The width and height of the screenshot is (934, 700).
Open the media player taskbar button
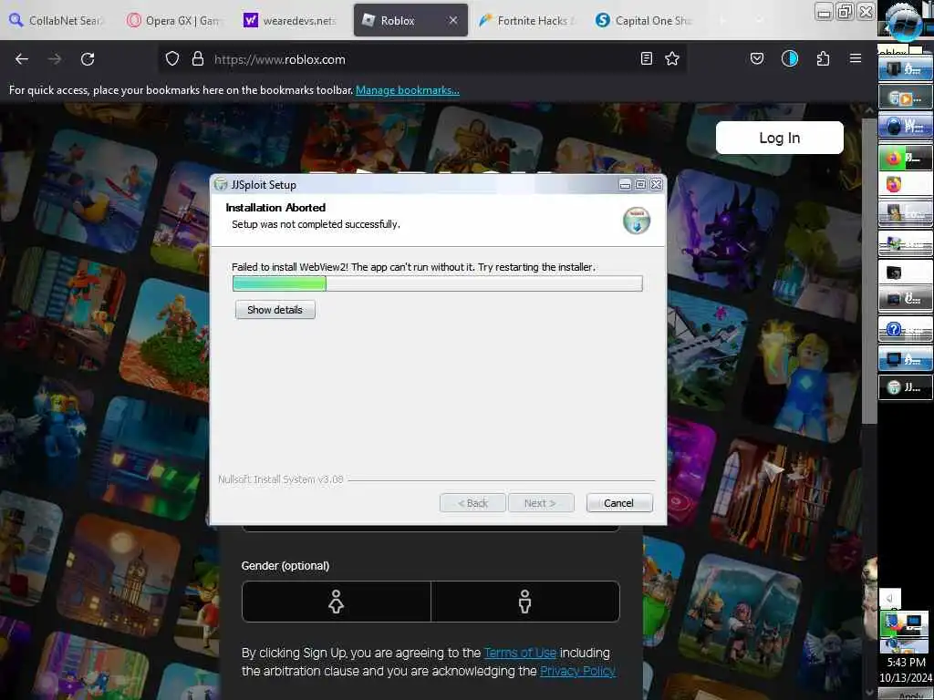pyautogui.click(x=906, y=97)
